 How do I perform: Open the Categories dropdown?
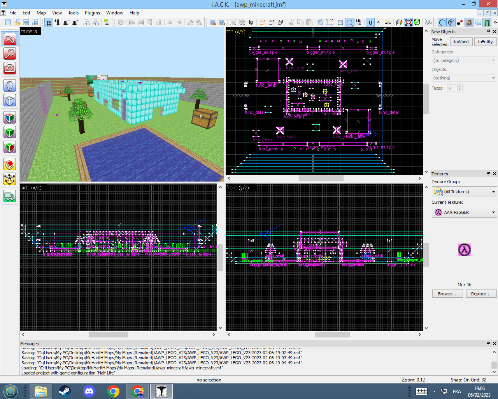tap(464, 60)
